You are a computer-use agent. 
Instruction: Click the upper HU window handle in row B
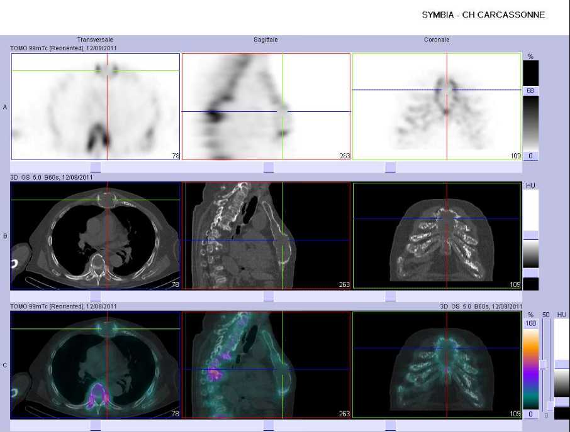coord(531,235)
